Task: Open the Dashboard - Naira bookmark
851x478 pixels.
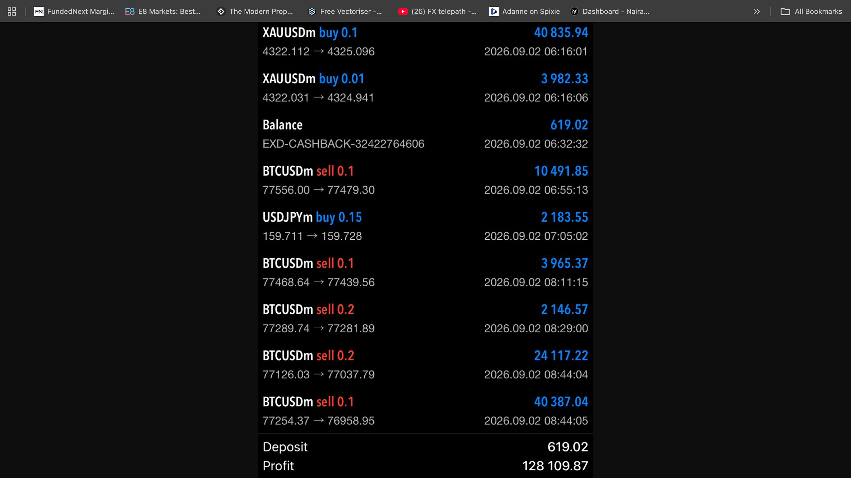Action: (610, 11)
